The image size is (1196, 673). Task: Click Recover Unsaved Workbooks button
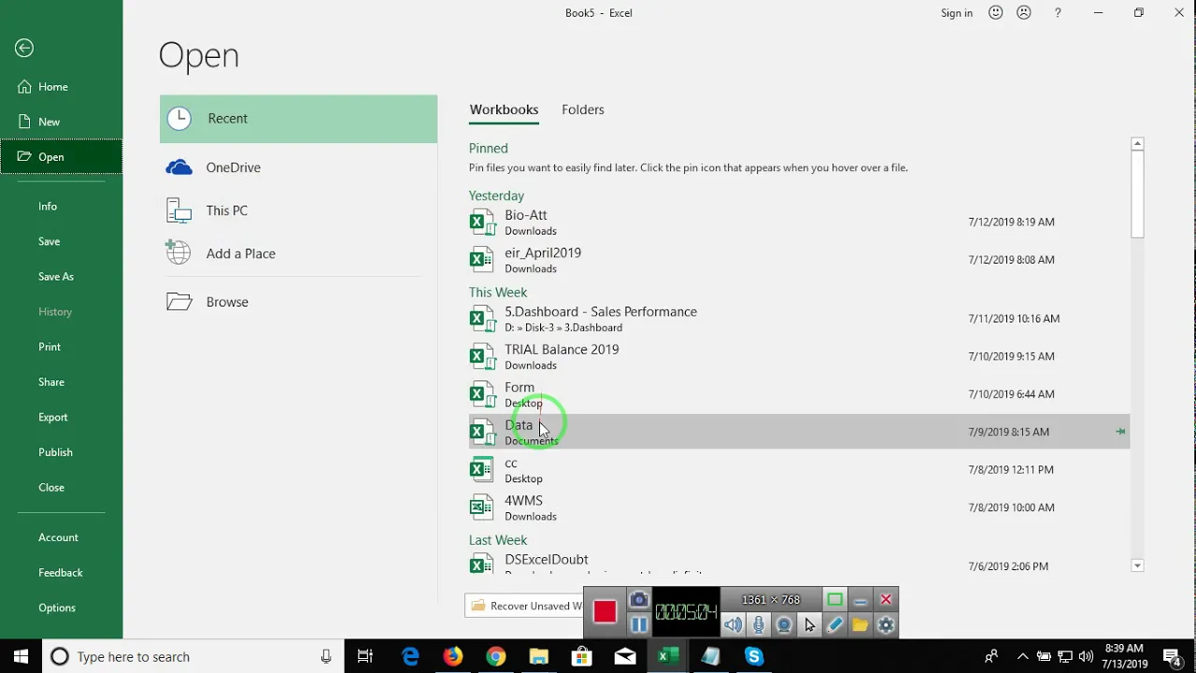pyautogui.click(x=524, y=606)
